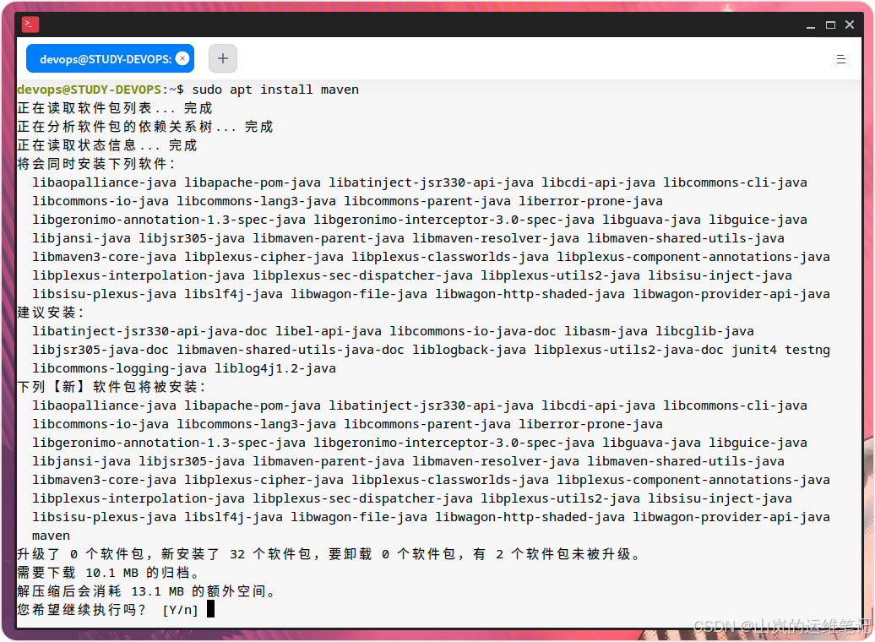
Task: Click 'libasm-java' in suggested packages
Action: coord(606,331)
